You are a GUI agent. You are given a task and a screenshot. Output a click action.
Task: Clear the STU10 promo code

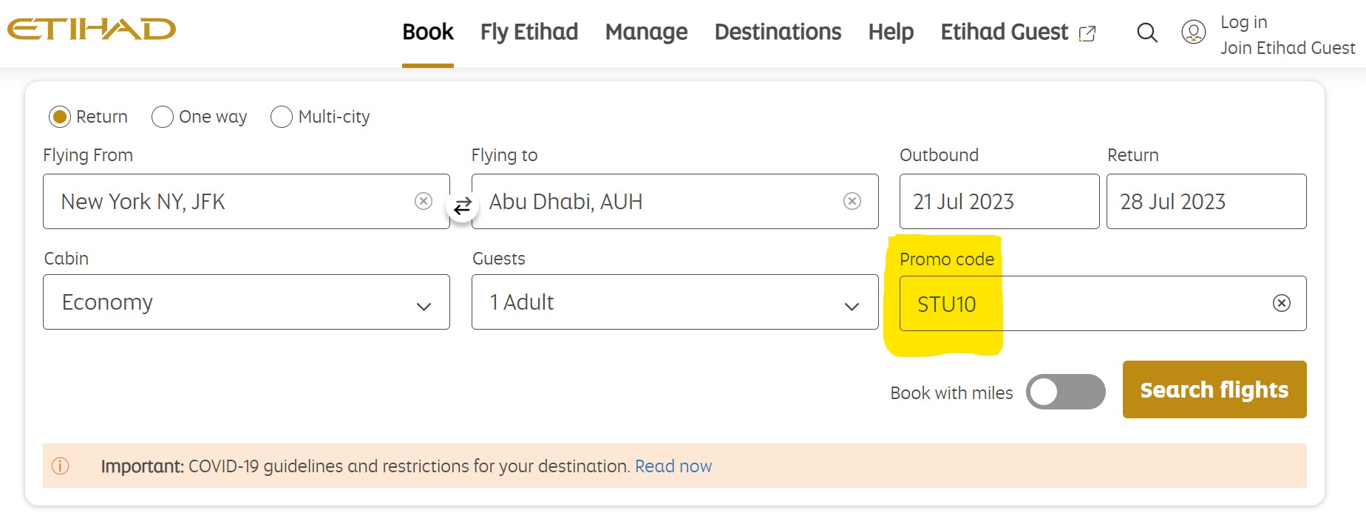[1281, 302]
